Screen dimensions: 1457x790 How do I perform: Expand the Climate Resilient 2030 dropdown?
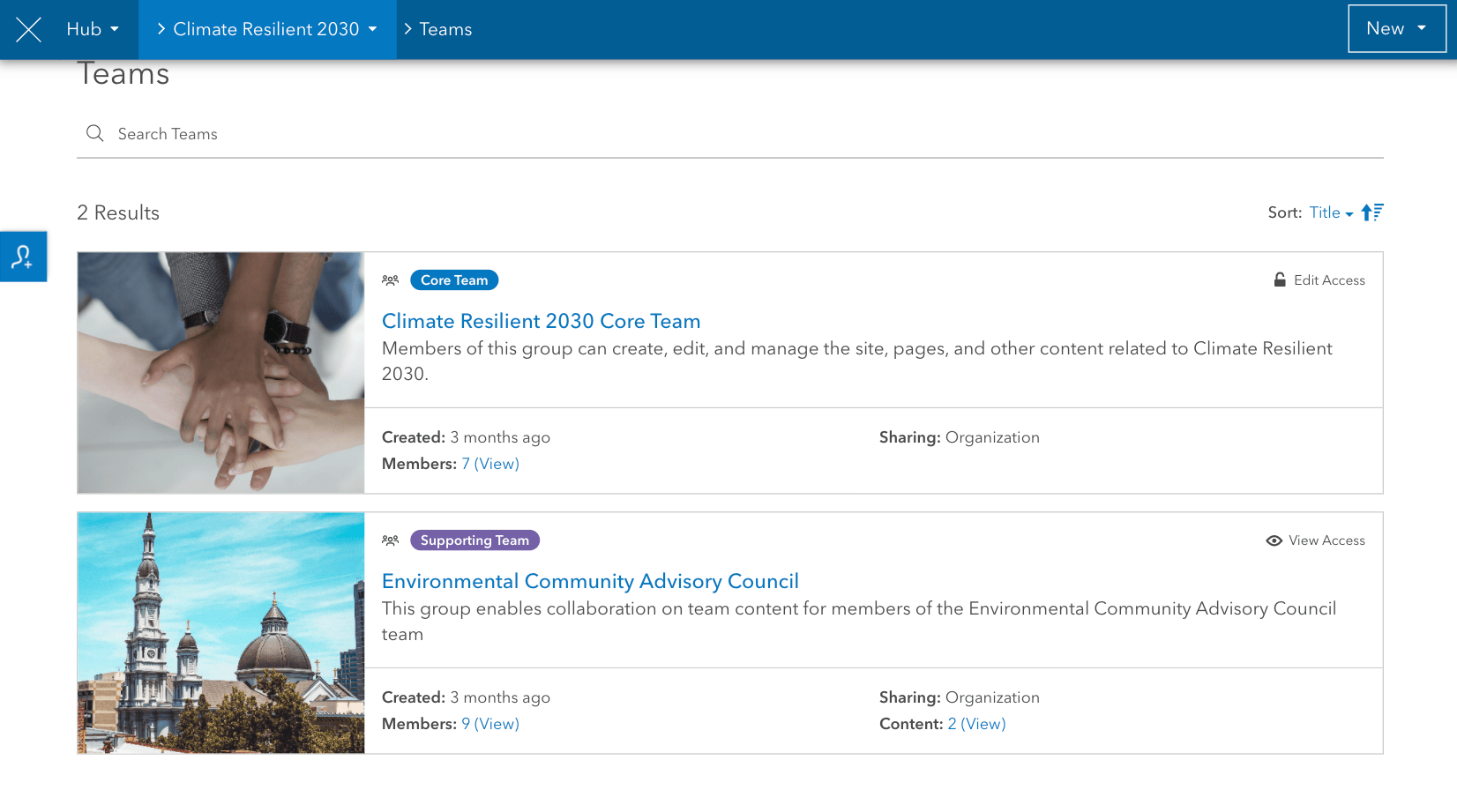coord(267,30)
